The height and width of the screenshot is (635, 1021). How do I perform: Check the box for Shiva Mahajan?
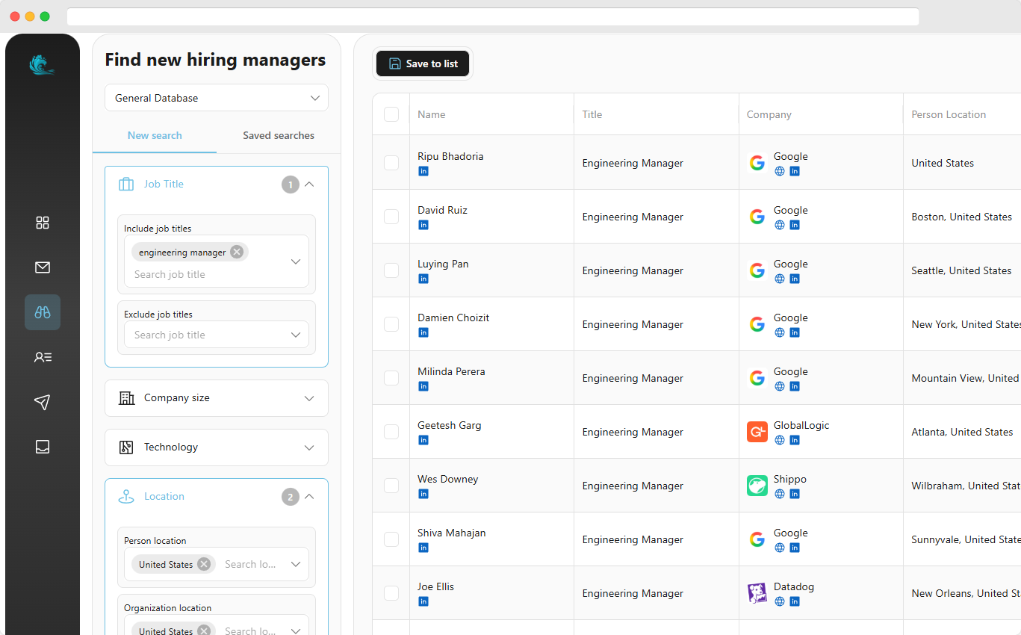(391, 539)
